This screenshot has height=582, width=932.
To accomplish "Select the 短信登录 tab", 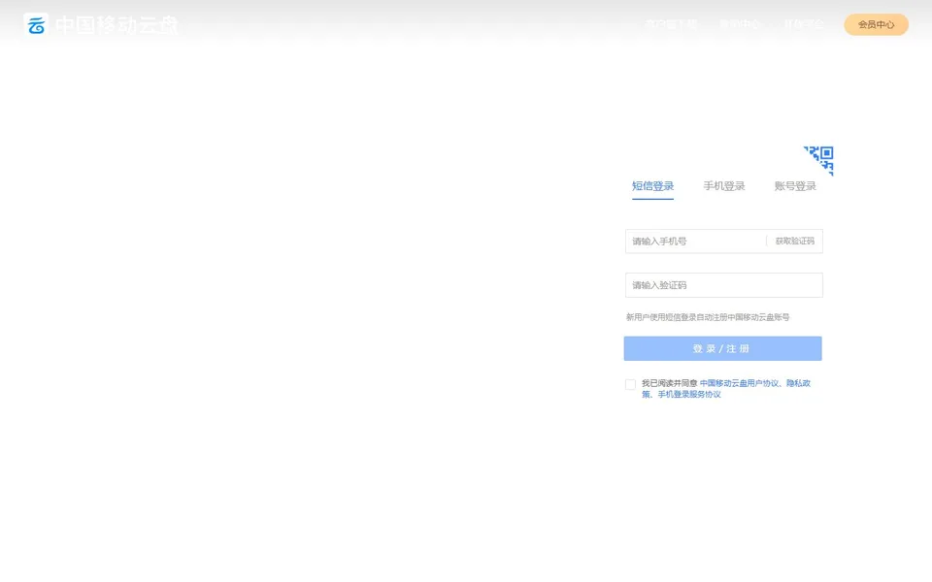I will pos(652,186).
